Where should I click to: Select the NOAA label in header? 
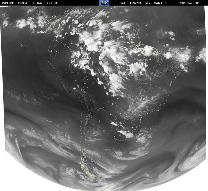(38, 3)
